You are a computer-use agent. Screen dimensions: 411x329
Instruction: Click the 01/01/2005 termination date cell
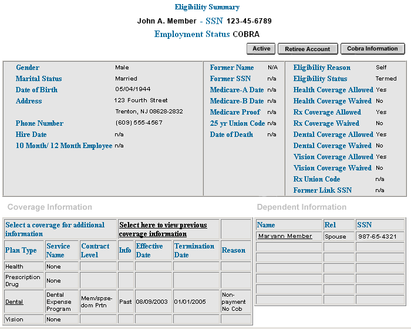pyautogui.click(x=190, y=301)
